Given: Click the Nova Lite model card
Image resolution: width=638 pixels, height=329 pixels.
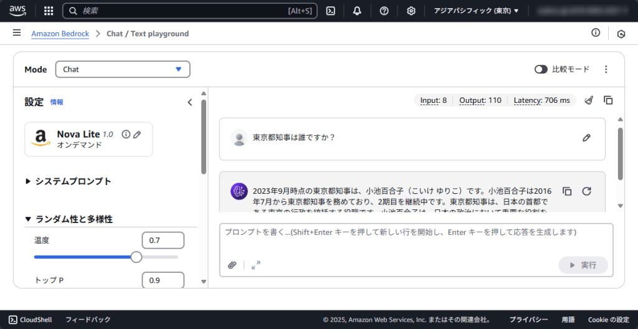Looking at the screenshot, I should click(88, 139).
